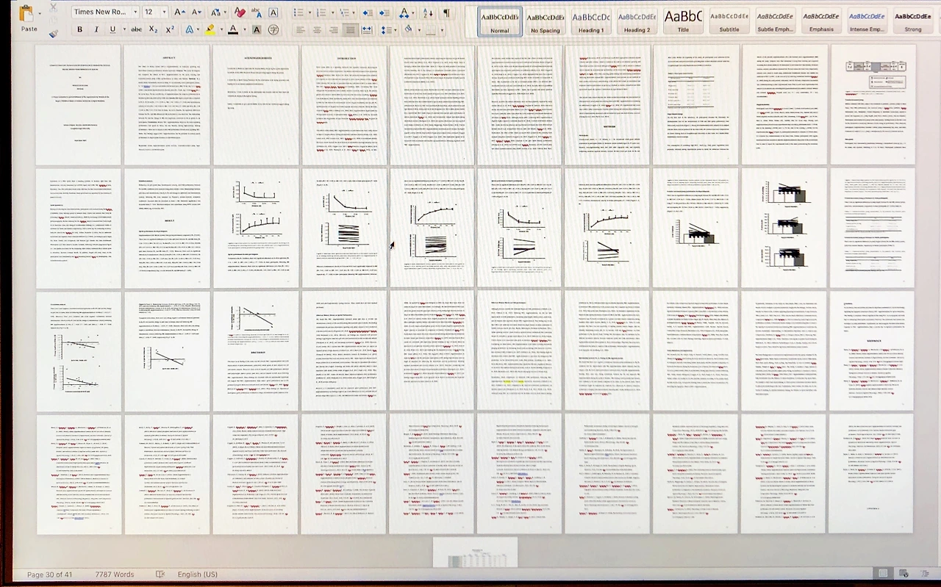Click the spelling check book icon in status bar

[x=160, y=575]
